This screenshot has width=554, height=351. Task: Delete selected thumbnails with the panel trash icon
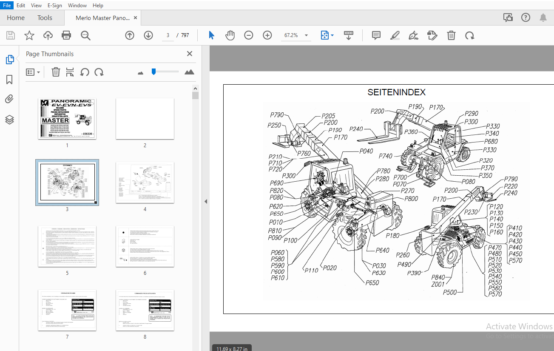point(56,72)
